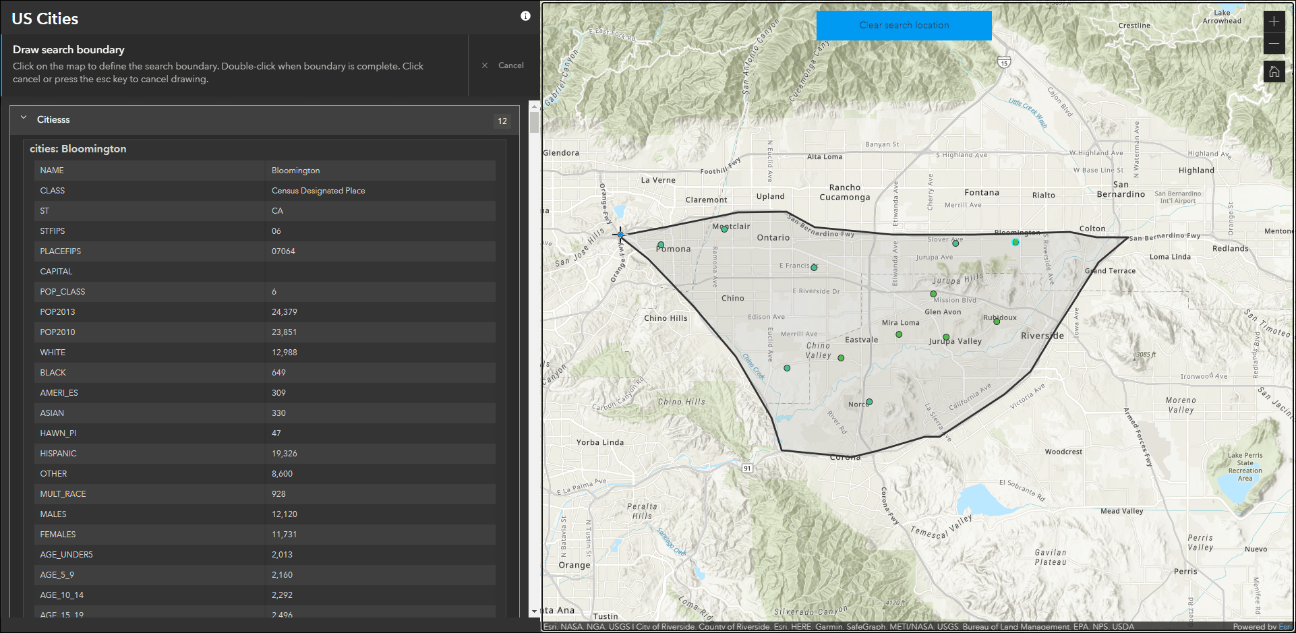
Task: Click the green point near Rubidoux
Action: click(997, 322)
